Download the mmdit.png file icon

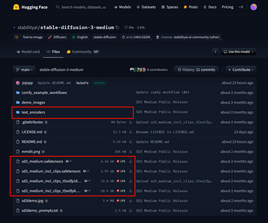[131, 152]
